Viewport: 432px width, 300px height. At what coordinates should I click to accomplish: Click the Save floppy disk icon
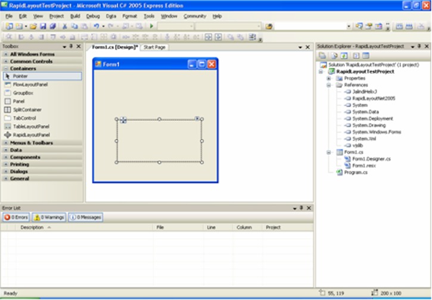(x=43, y=26)
